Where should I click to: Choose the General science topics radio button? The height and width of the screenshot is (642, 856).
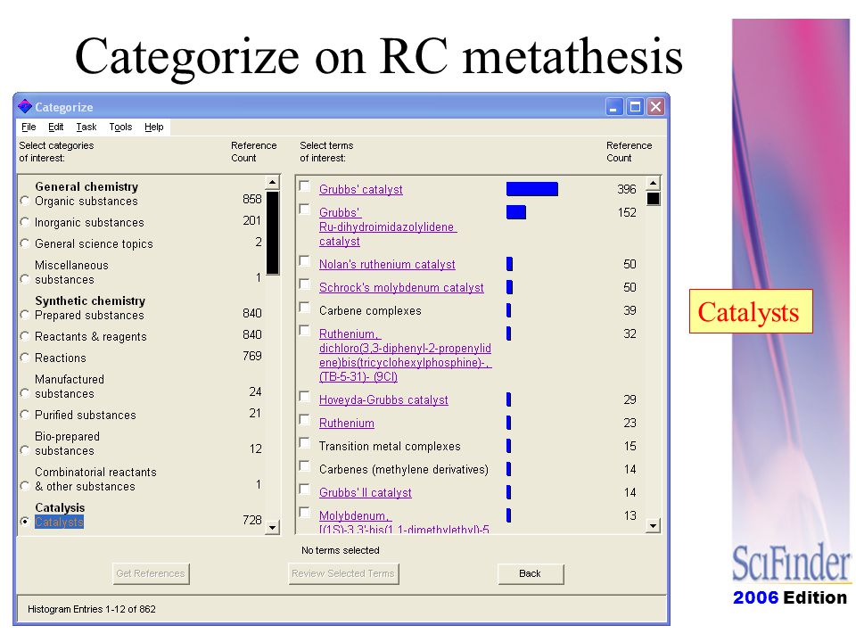point(25,243)
